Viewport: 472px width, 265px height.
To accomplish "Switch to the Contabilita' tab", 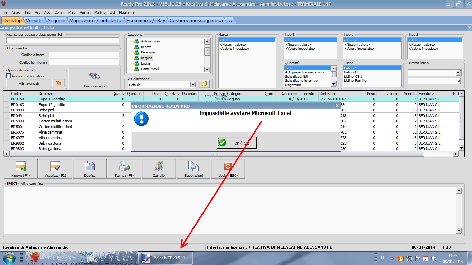I will pyautogui.click(x=110, y=20).
